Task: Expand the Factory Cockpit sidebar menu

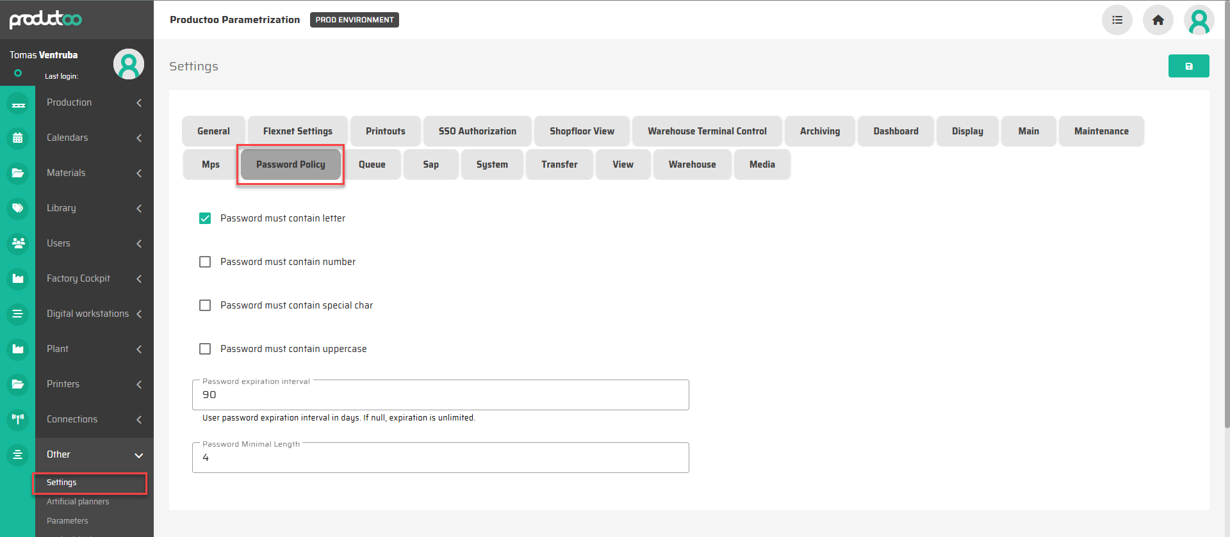Action: coord(94,278)
